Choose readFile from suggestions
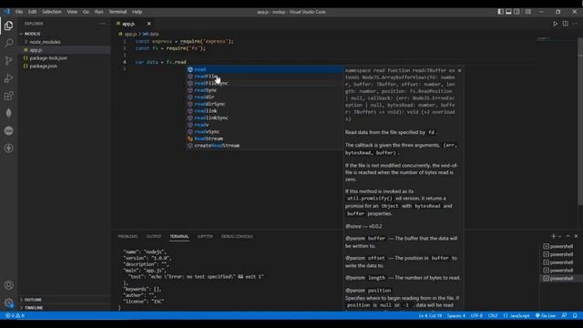The height and width of the screenshot is (328, 583). point(264,77)
